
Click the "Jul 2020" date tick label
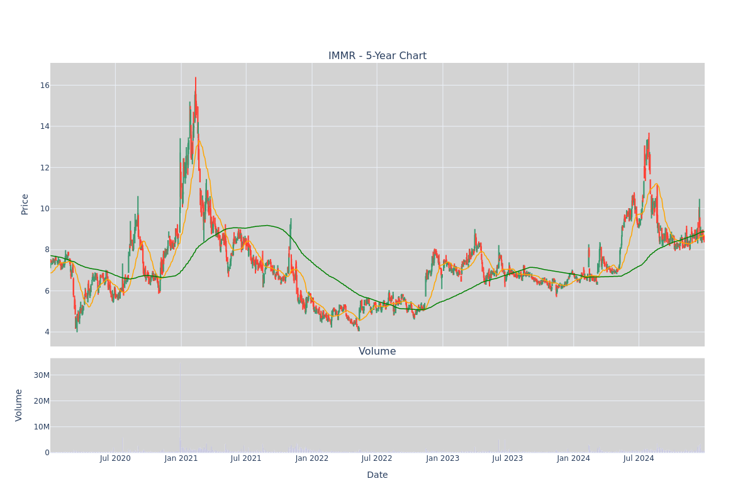pyautogui.click(x=115, y=458)
